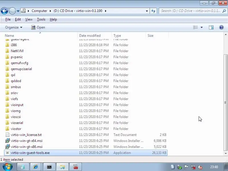
Task: Select the i386 folder icon
Action: (7, 45)
